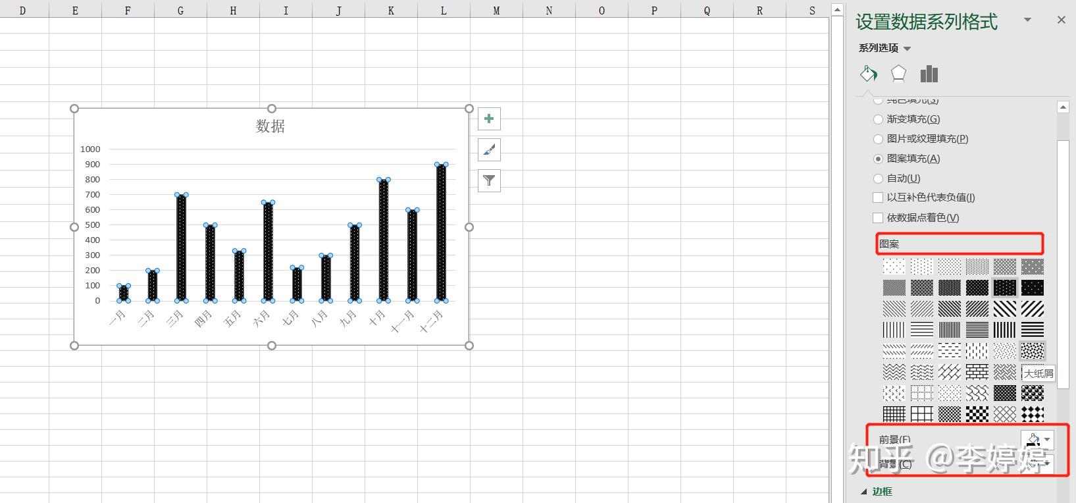
Task: Open the Fill & Line paint bucket tab
Action: (x=869, y=73)
